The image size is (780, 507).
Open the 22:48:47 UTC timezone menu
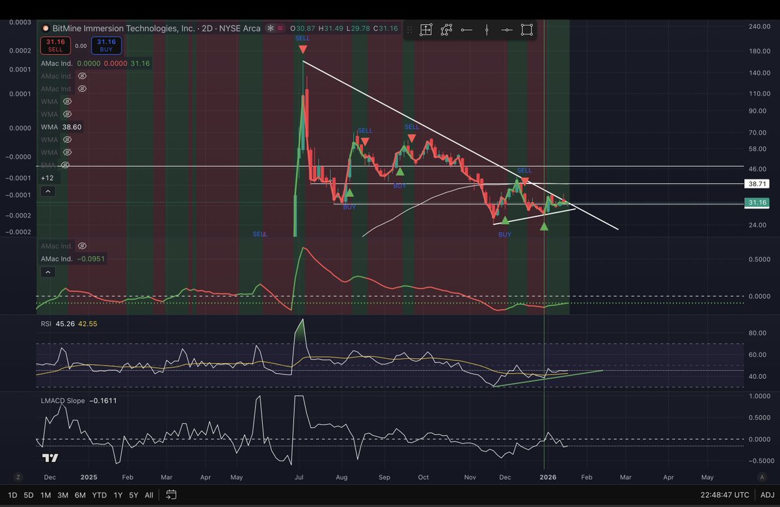click(724, 495)
